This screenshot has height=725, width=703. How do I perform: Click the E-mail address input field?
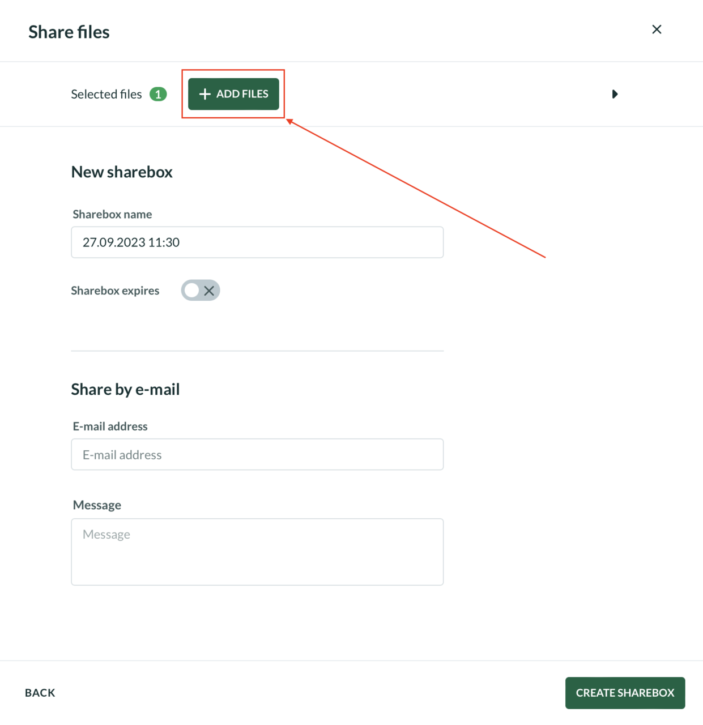(257, 454)
